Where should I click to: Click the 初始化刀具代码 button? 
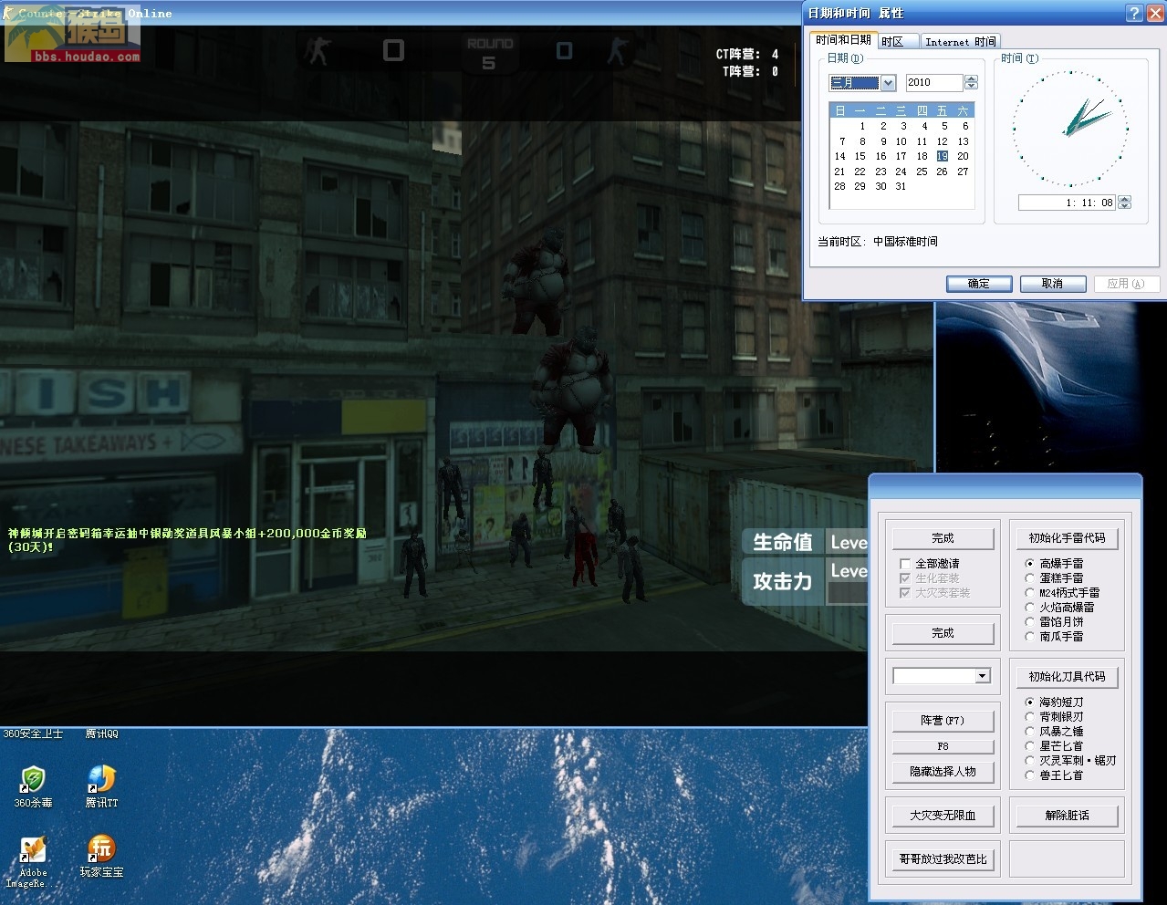pos(1067,677)
